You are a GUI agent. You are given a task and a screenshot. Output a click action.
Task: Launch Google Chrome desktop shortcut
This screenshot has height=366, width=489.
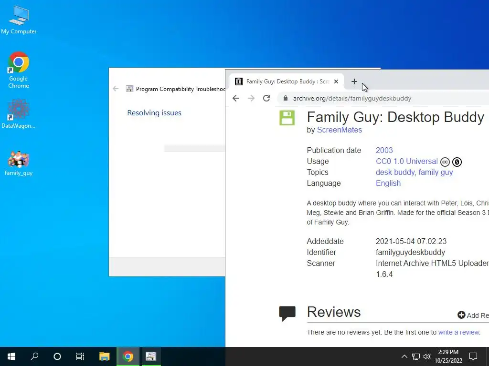19,71
